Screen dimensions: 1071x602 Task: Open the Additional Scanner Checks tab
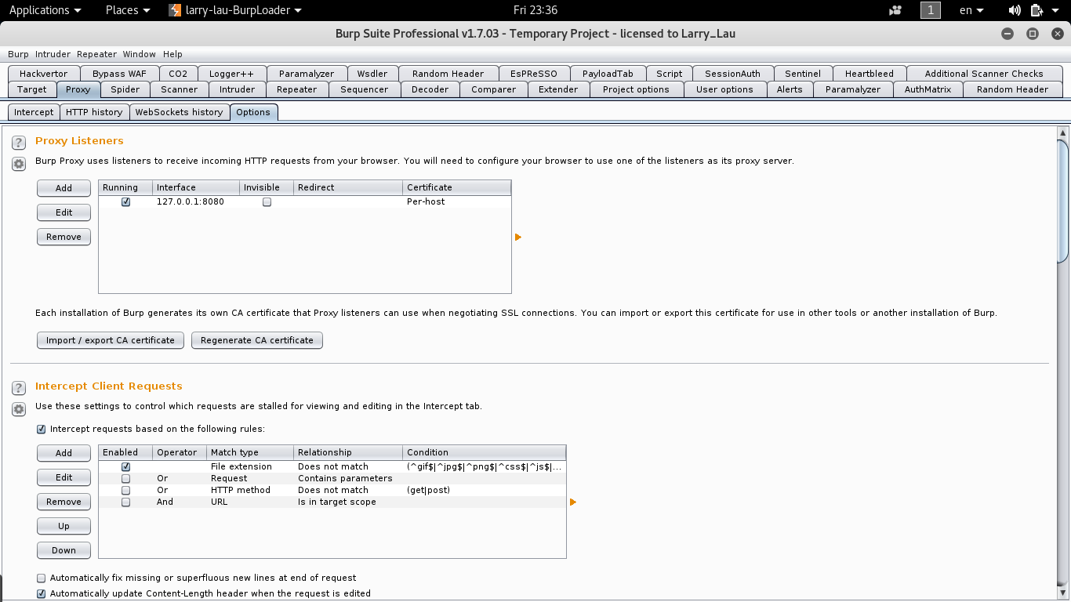[984, 74]
